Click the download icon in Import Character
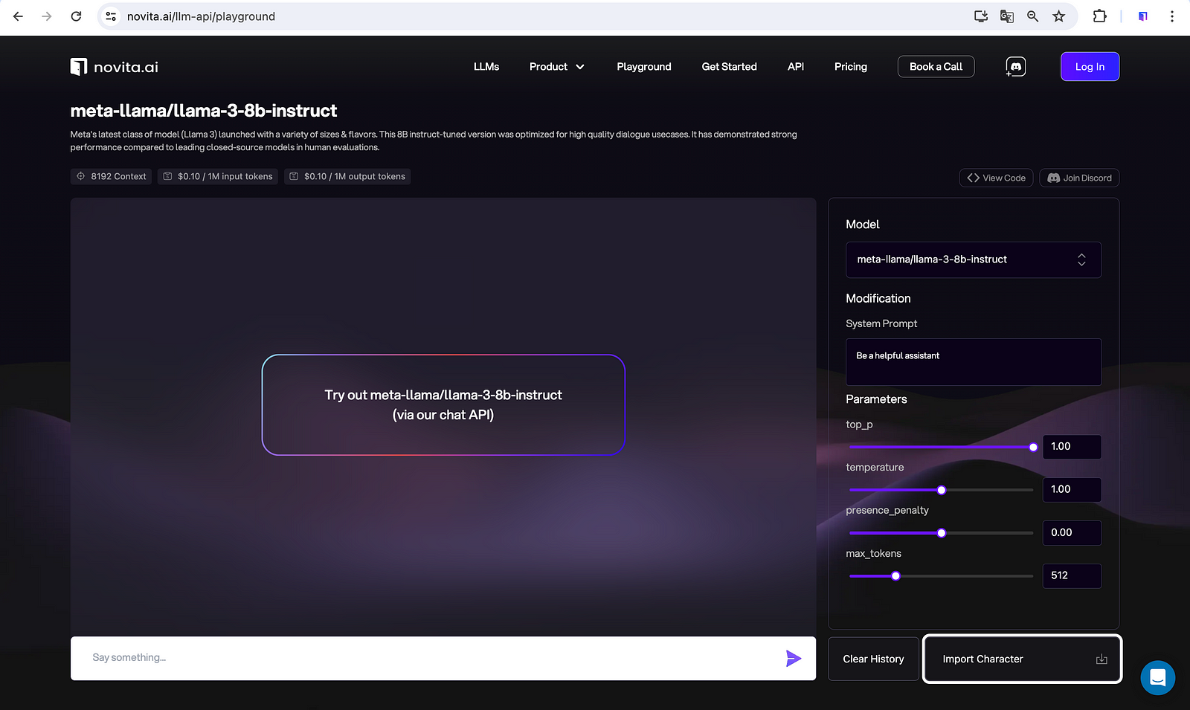 [1101, 659]
